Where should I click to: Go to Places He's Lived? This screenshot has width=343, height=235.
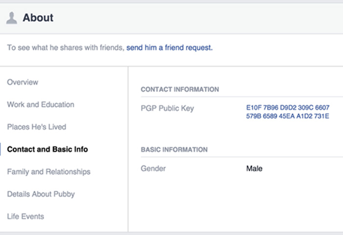[37, 127]
